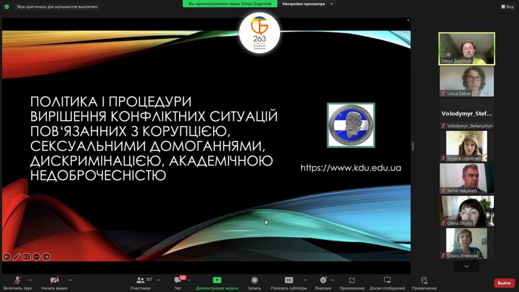Select Volodymyr_Stefanyshyn participant tile
The image size is (519, 292).
coord(467,114)
